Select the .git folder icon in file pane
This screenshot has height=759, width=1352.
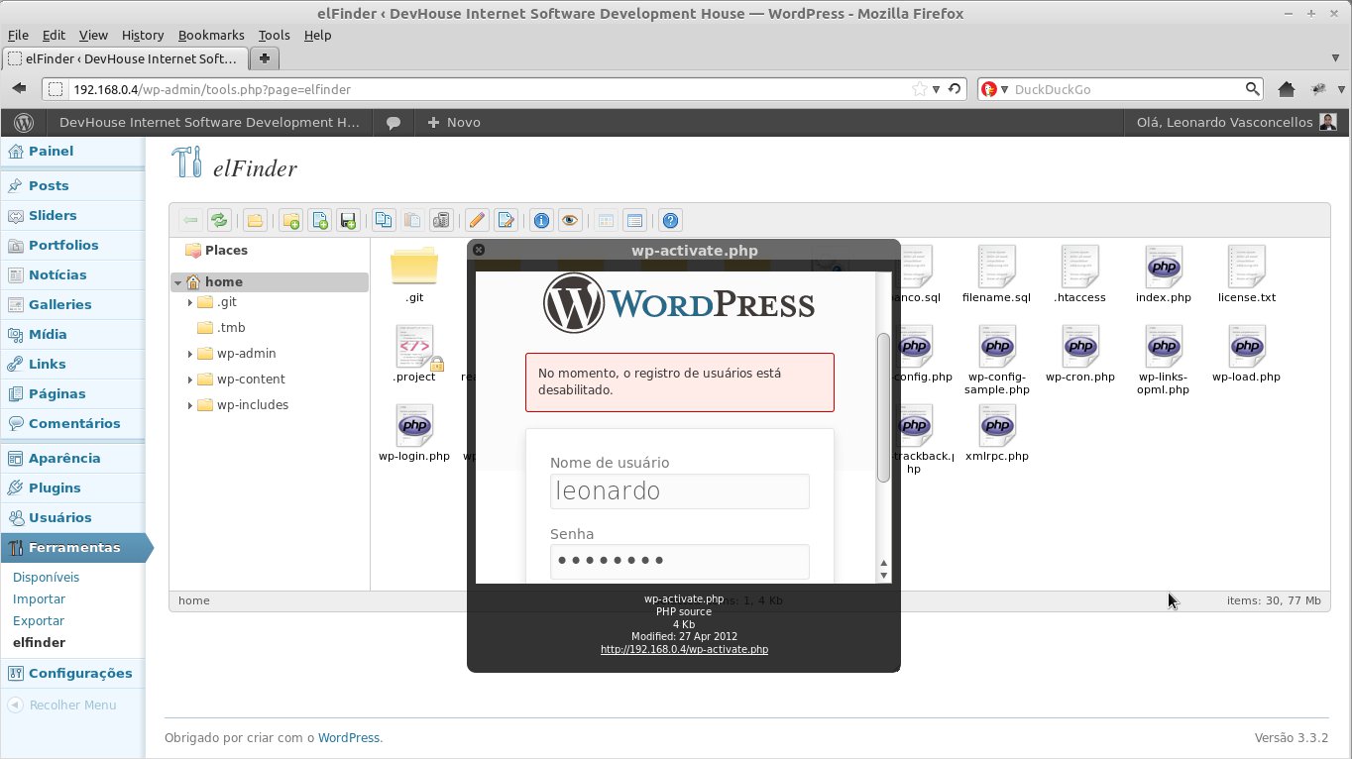click(x=414, y=268)
